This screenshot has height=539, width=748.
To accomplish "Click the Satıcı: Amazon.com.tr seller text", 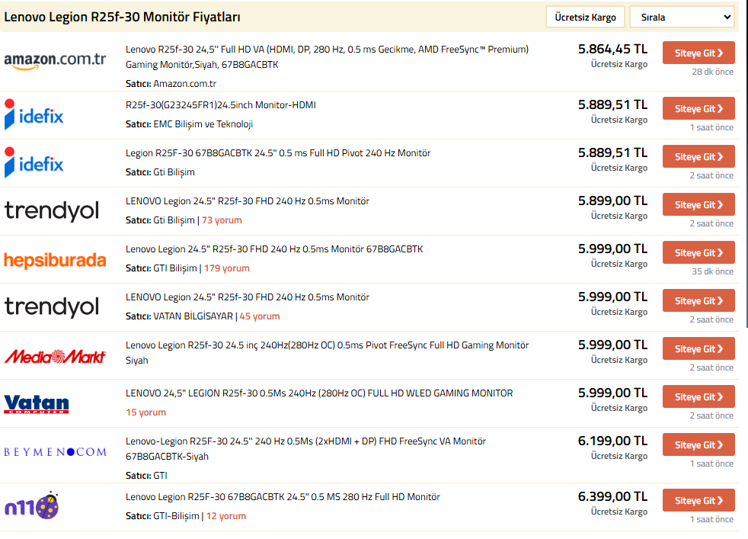I will (171, 84).
